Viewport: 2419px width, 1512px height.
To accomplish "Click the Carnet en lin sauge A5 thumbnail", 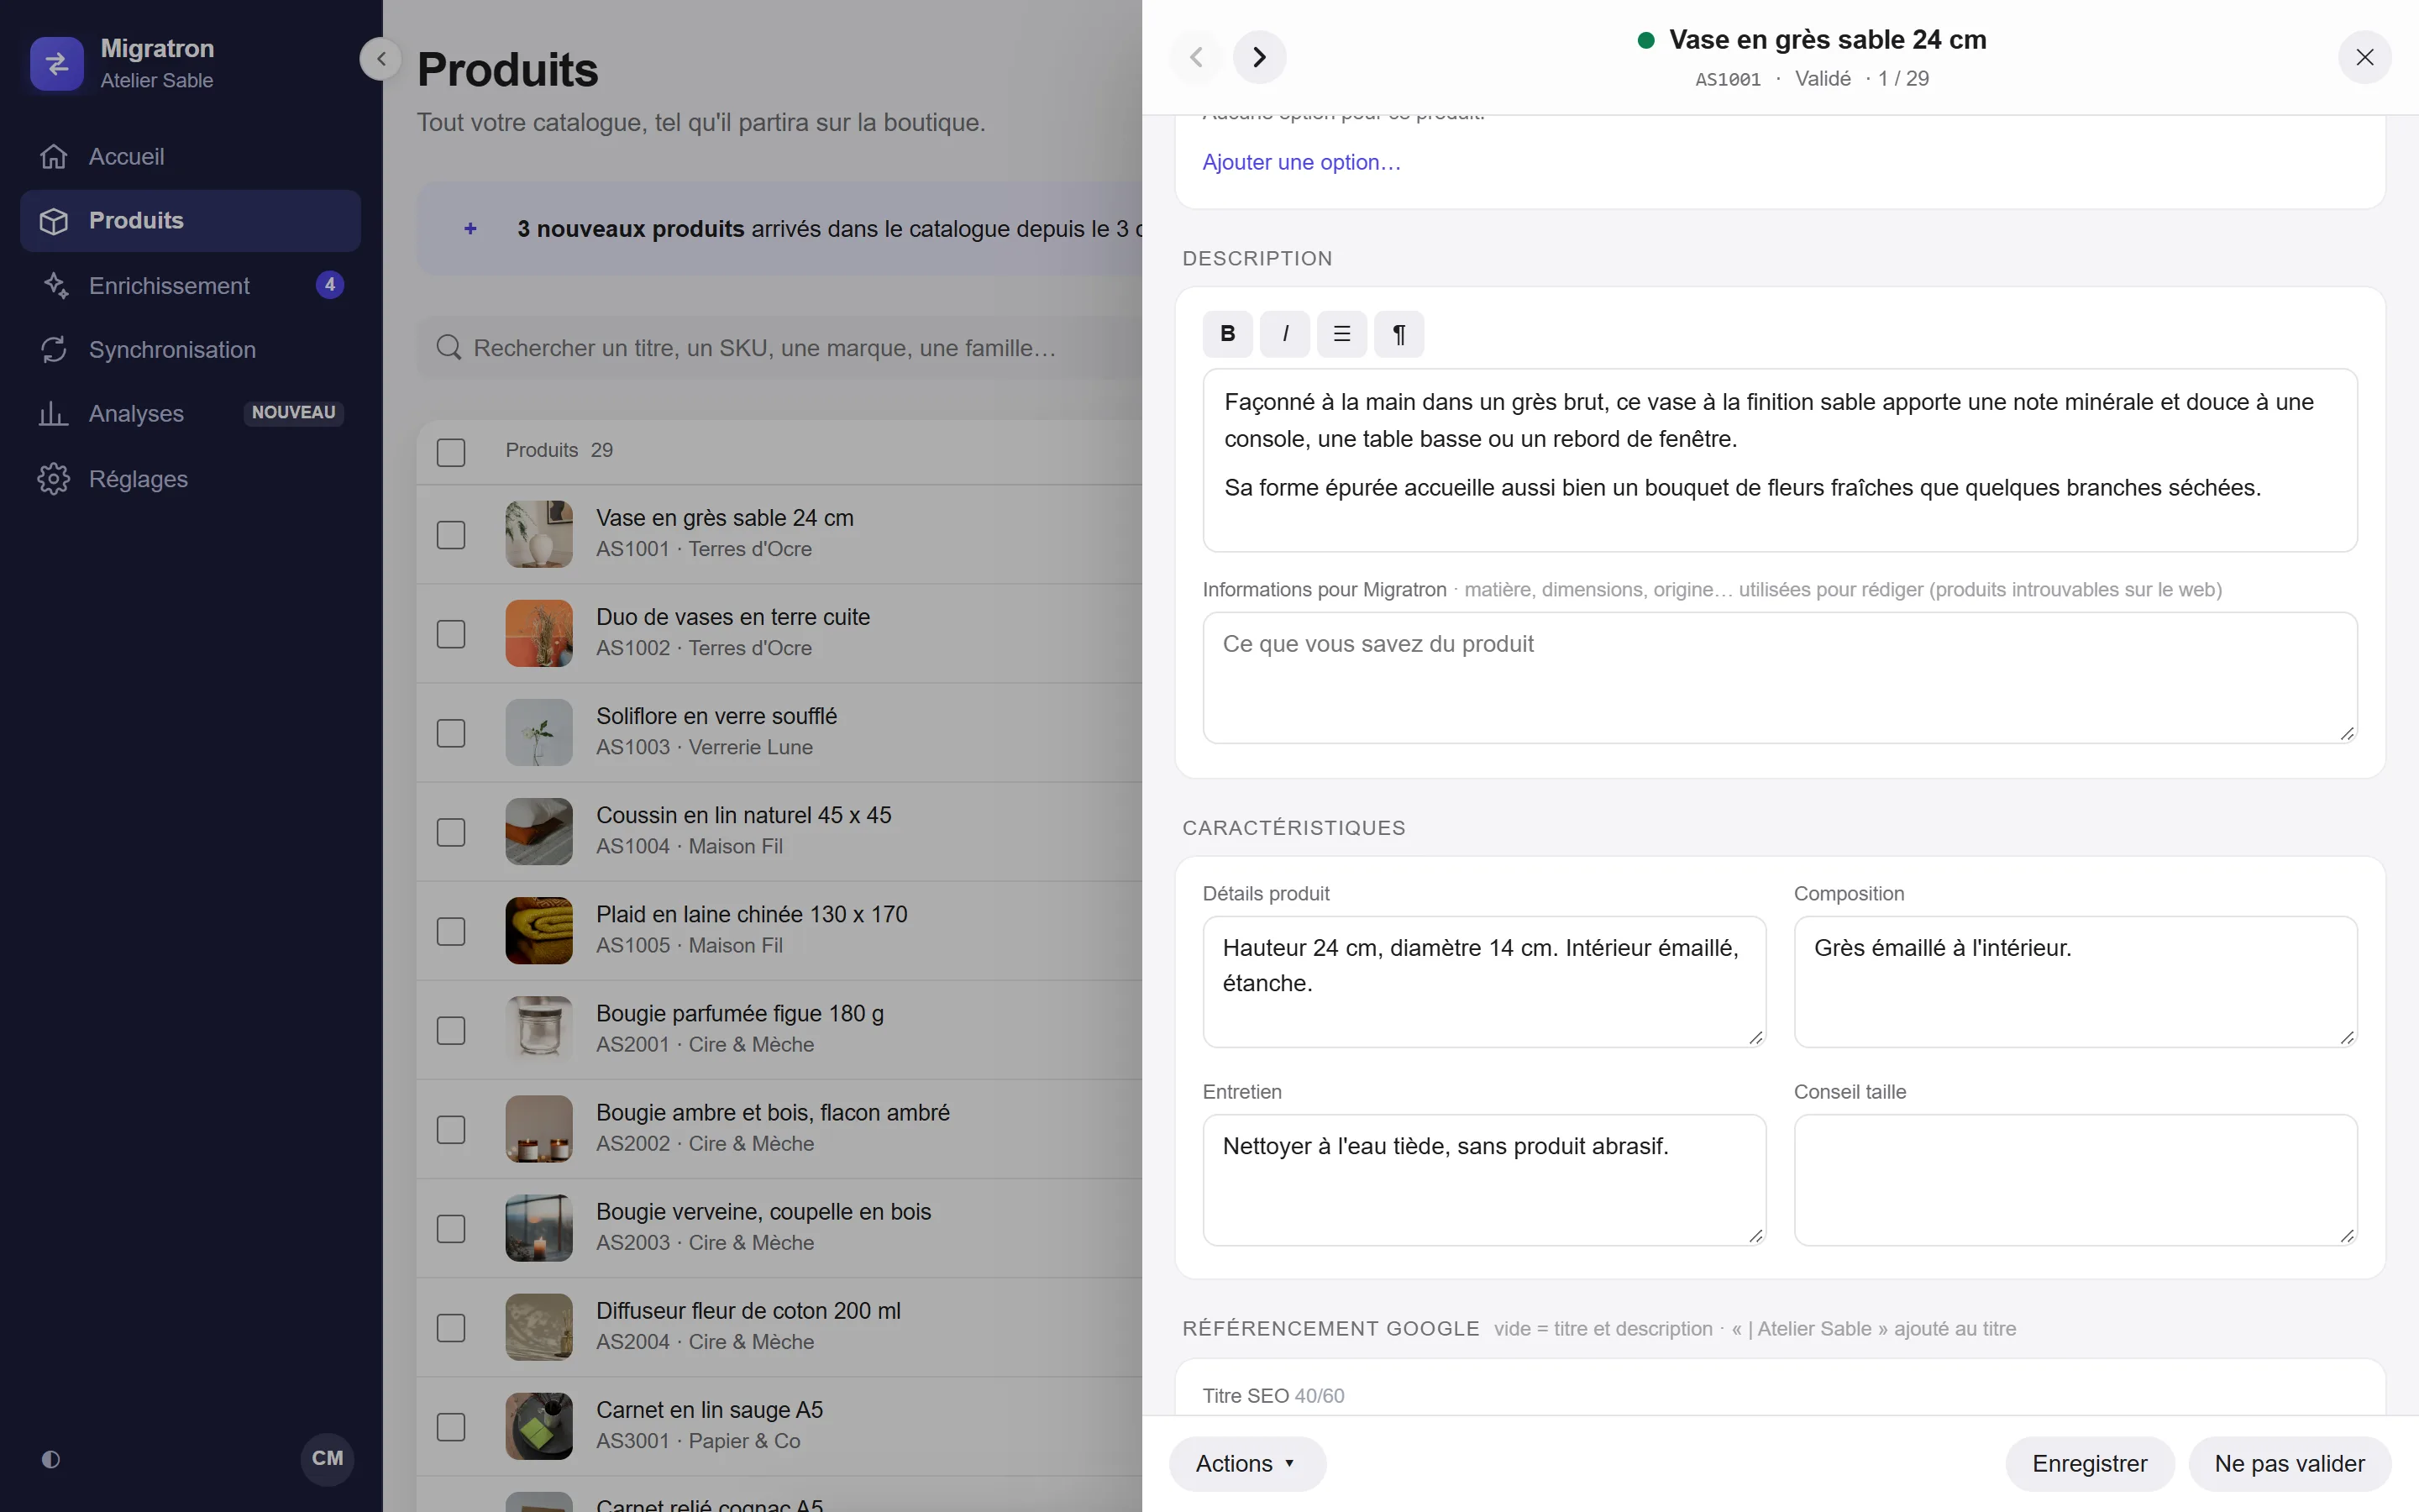I will tap(538, 1426).
